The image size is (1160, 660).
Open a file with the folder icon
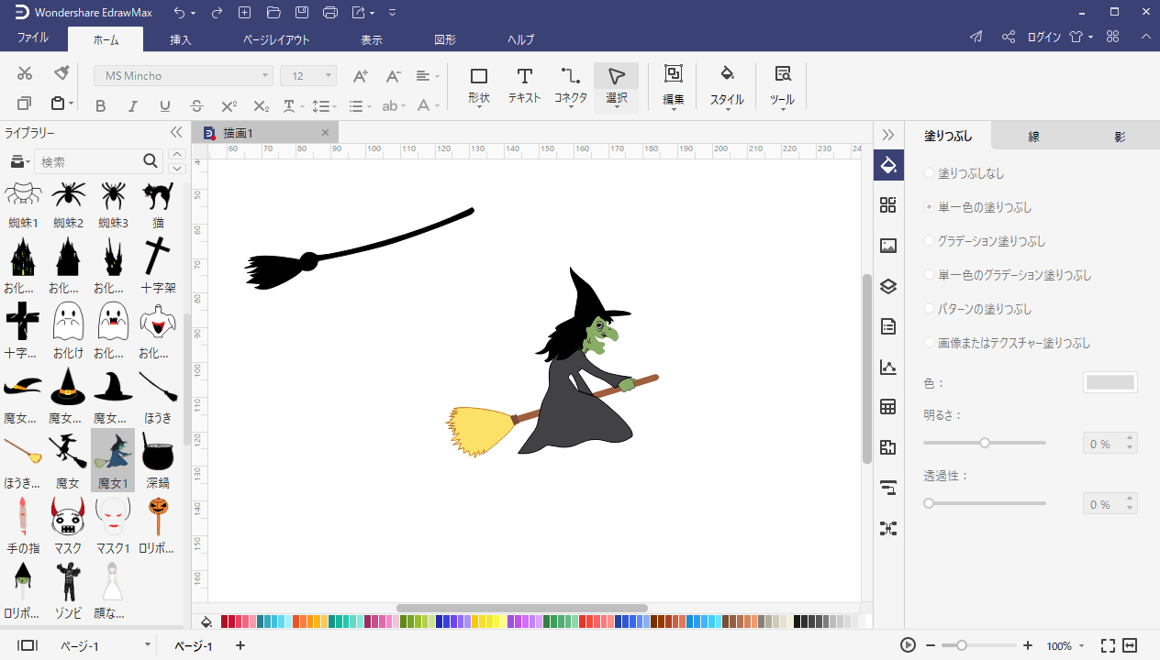pyautogui.click(x=273, y=12)
